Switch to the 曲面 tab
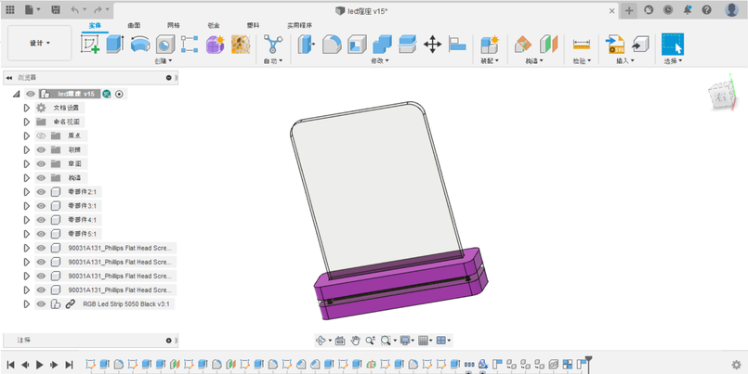 coord(134,25)
